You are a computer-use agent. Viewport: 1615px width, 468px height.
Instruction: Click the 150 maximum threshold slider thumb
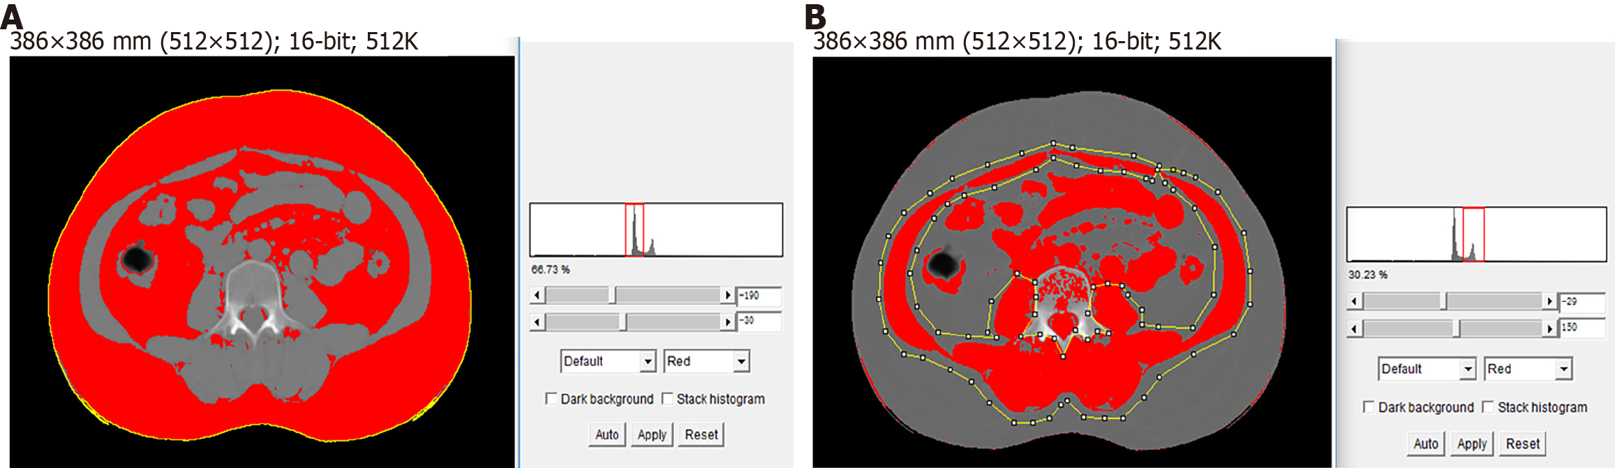click(x=1457, y=328)
